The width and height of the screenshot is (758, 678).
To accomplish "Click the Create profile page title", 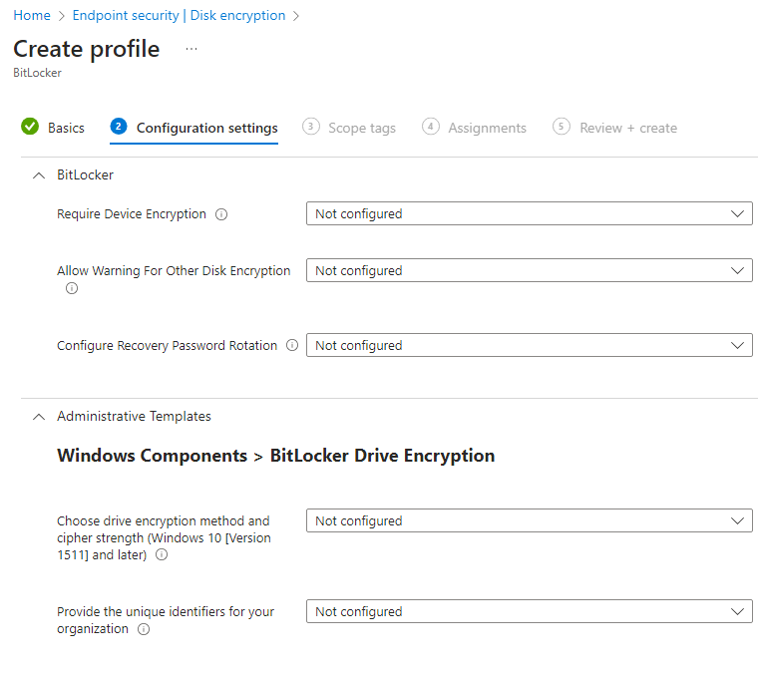I will [x=87, y=49].
